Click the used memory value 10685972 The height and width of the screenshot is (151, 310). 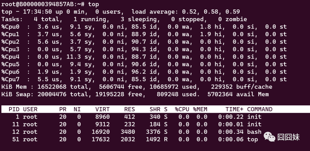(x=164, y=87)
